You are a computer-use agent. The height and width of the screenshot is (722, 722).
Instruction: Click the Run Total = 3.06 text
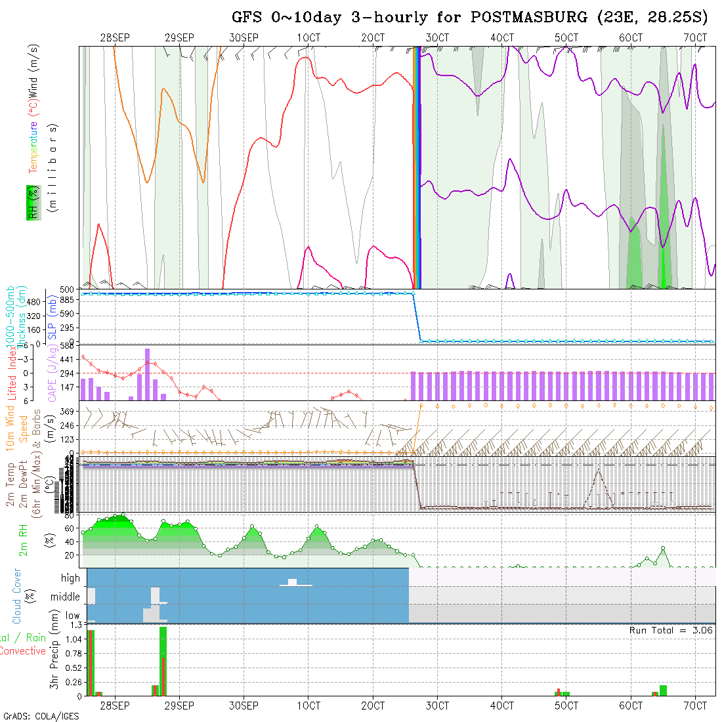coord(671,630)
